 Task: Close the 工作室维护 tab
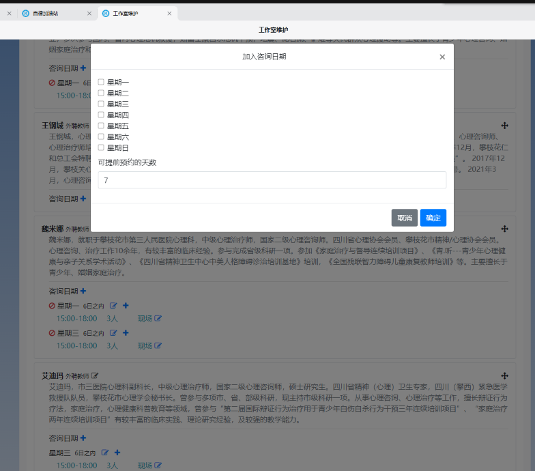coord(169,14)
